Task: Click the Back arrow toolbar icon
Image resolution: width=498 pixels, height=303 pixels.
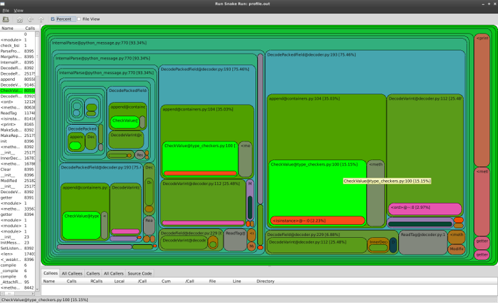Action: (30, 19)
